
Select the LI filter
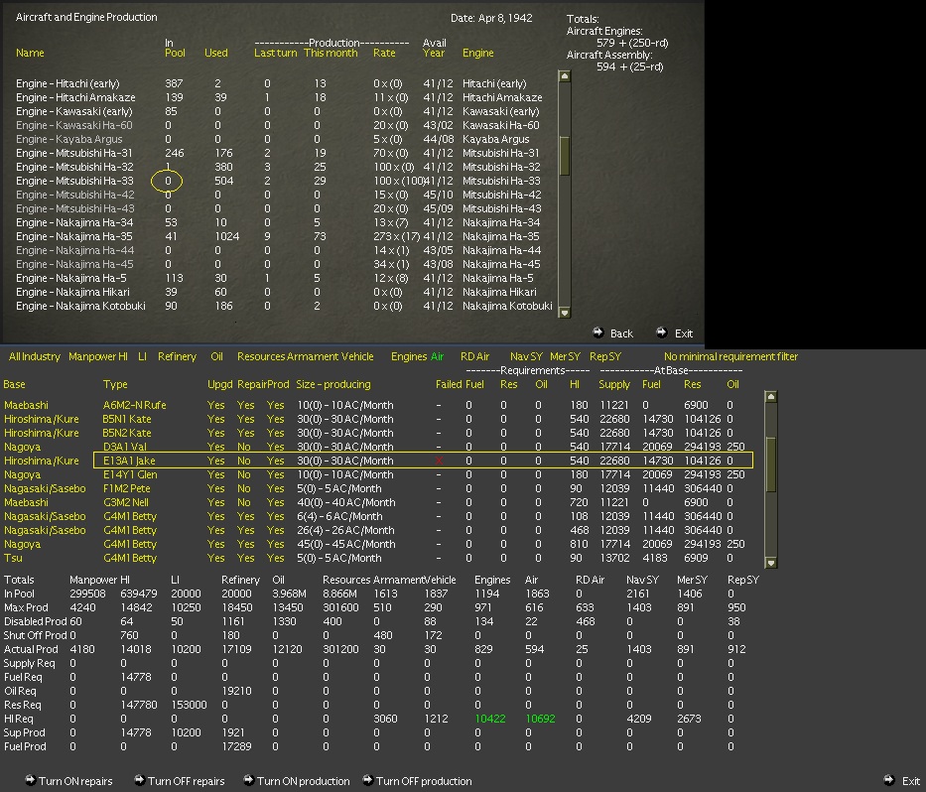[x=142, y=356]
